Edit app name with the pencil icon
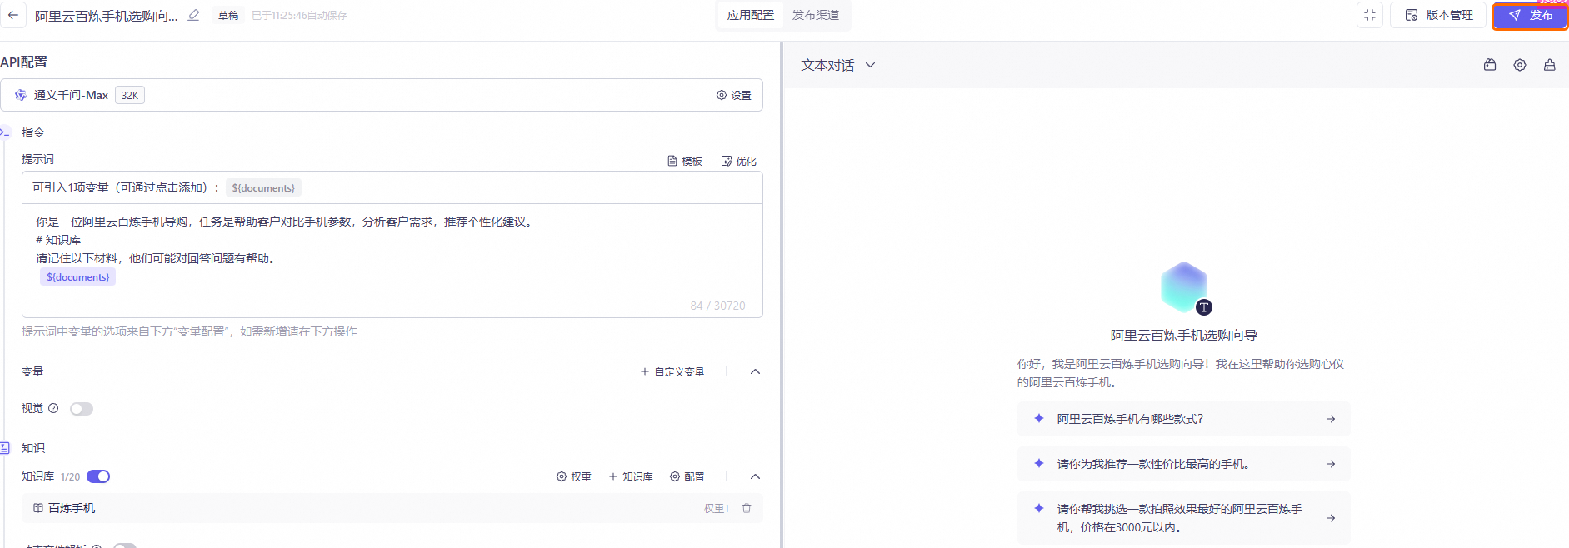This screenshot has height=548, width=1569. 194,15
